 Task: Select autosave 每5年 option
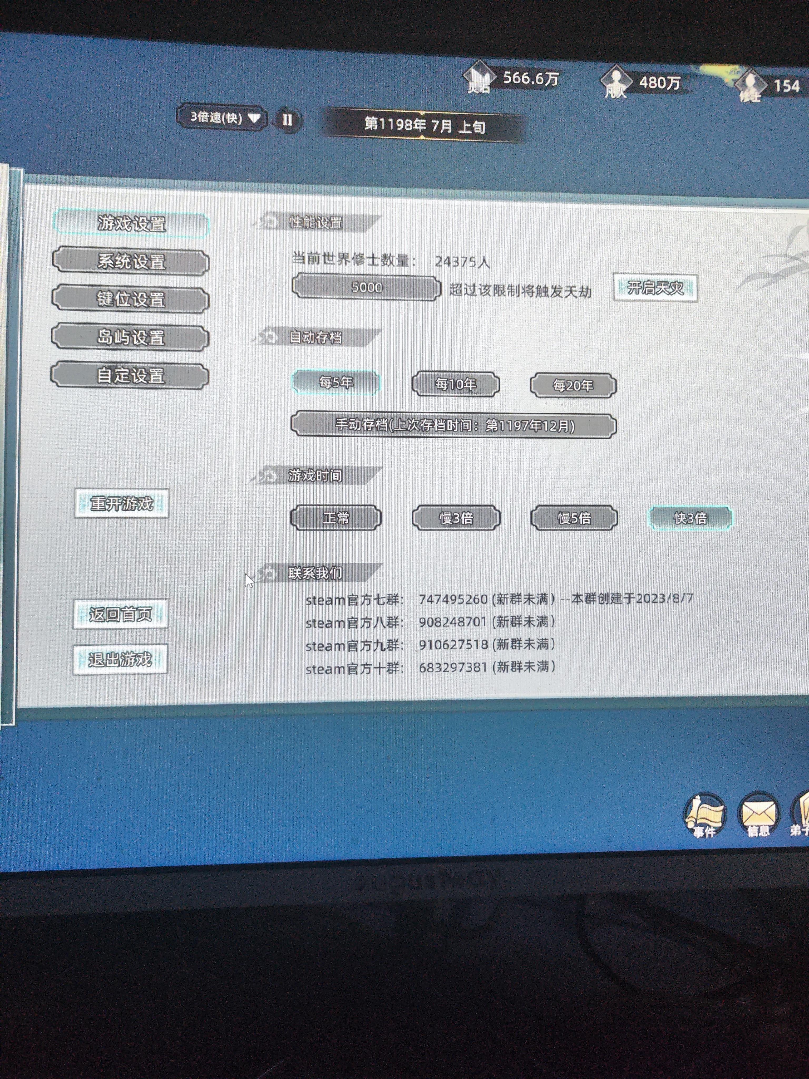coord(336,382)
